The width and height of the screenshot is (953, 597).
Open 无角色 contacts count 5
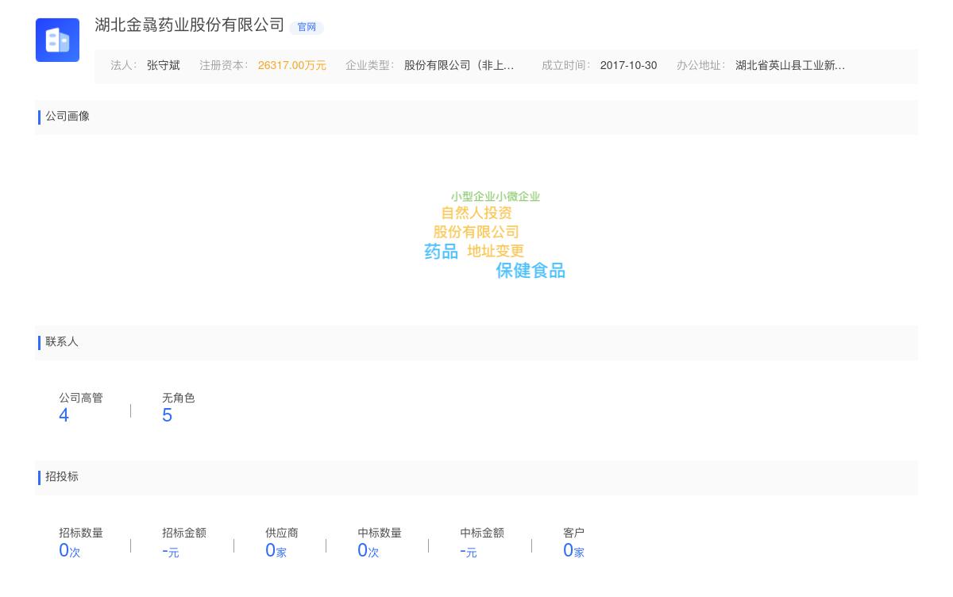[x=167, y=415]
